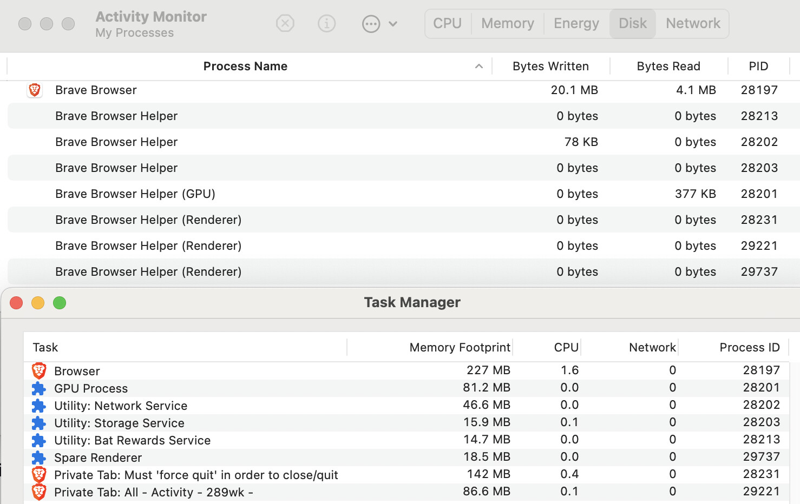800x504 pixels.
Task: Click the Activity Monitor window title
Action: point(151,17)
